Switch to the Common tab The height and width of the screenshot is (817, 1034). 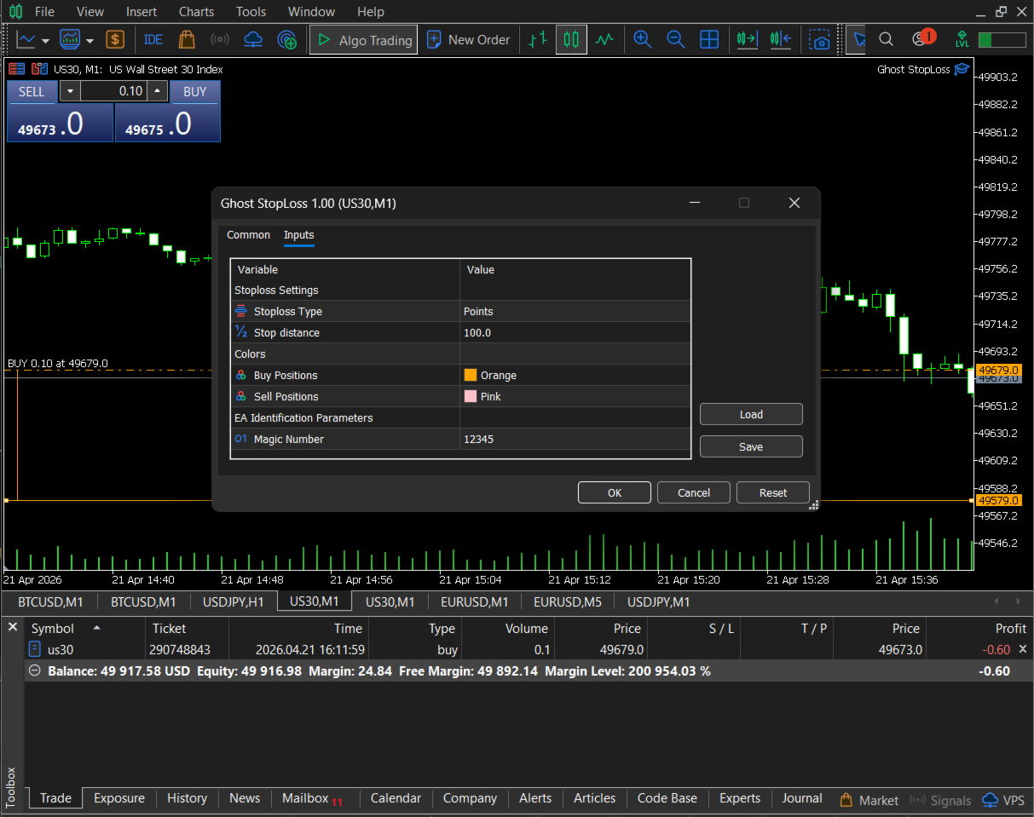click(248, 235)
